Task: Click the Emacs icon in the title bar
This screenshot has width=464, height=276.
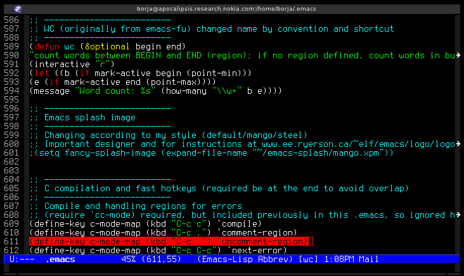Action: point(18,9)
